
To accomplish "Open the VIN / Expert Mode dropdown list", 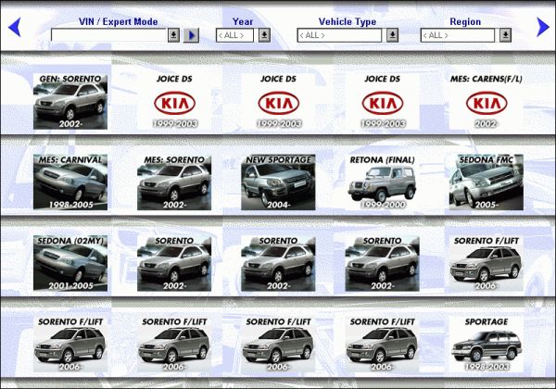I will (173, 35).
